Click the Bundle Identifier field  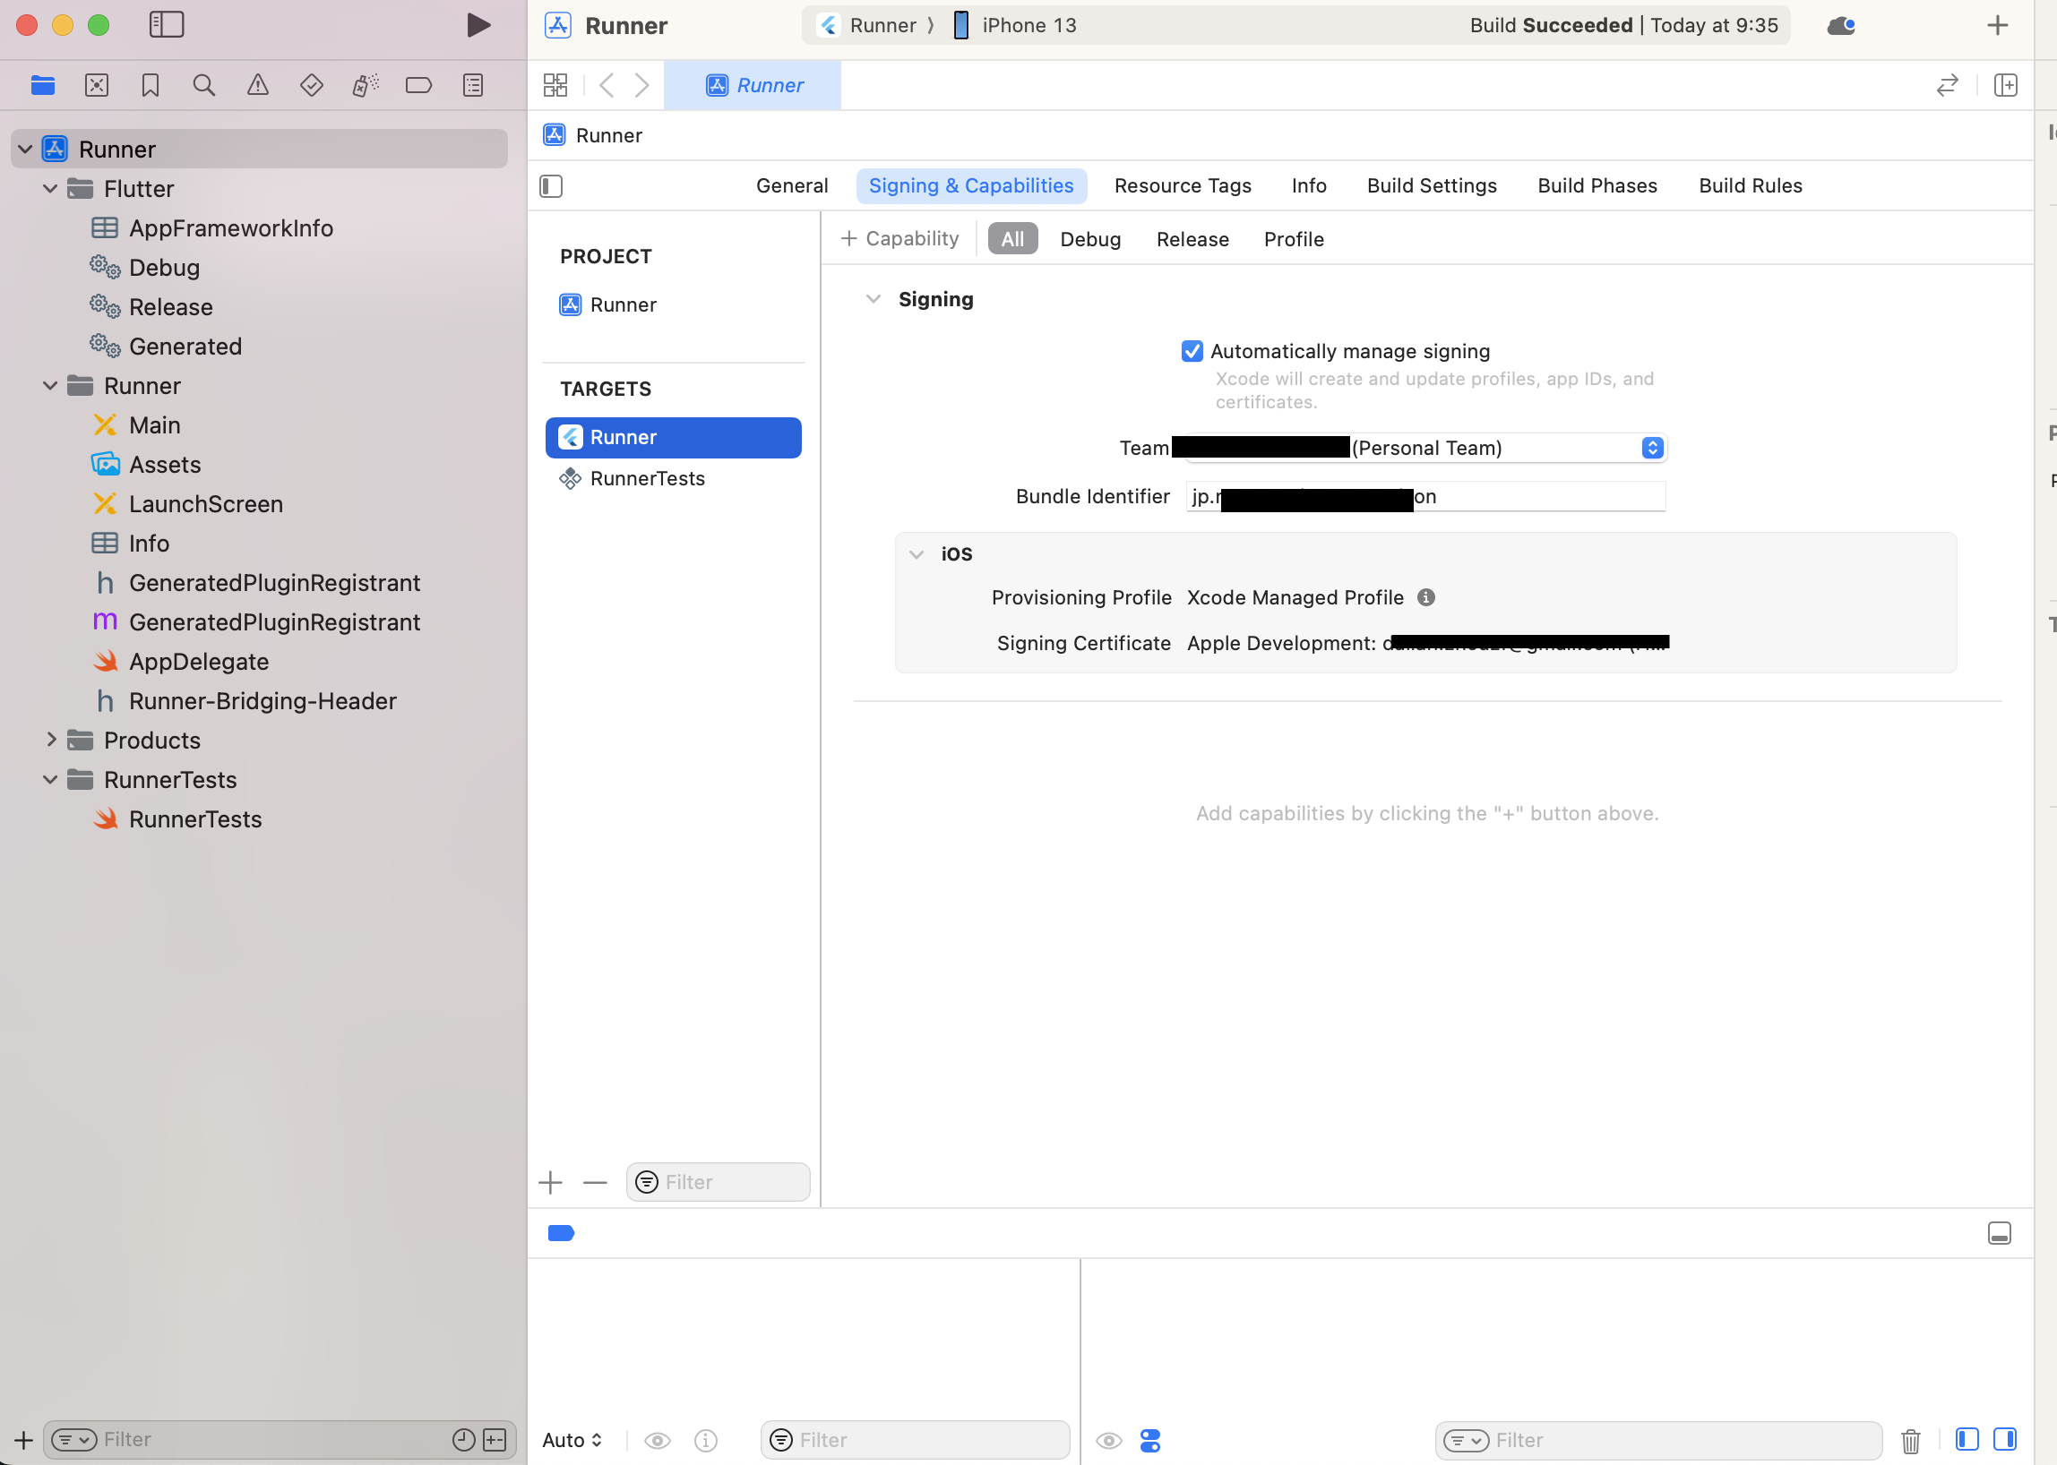[1425, 496]
